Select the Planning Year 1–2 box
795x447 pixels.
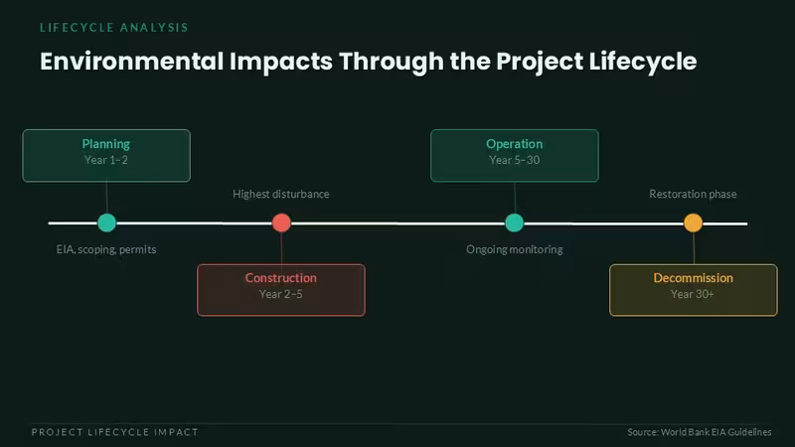(106, 156)
